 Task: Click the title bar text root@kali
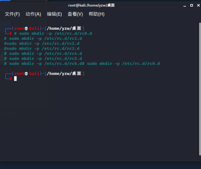pyautogui.click(x=91, y=5)
